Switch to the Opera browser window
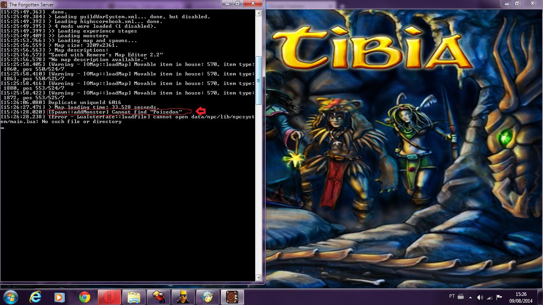Image resolution: width=543 pixels, height=305 pixels. pos(109,297)
